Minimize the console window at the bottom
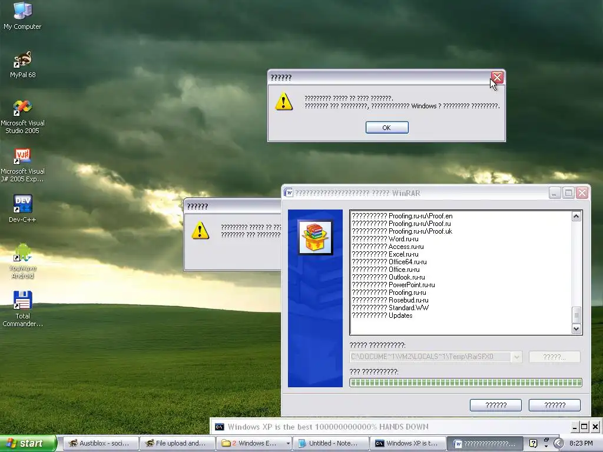 point(575,427)
